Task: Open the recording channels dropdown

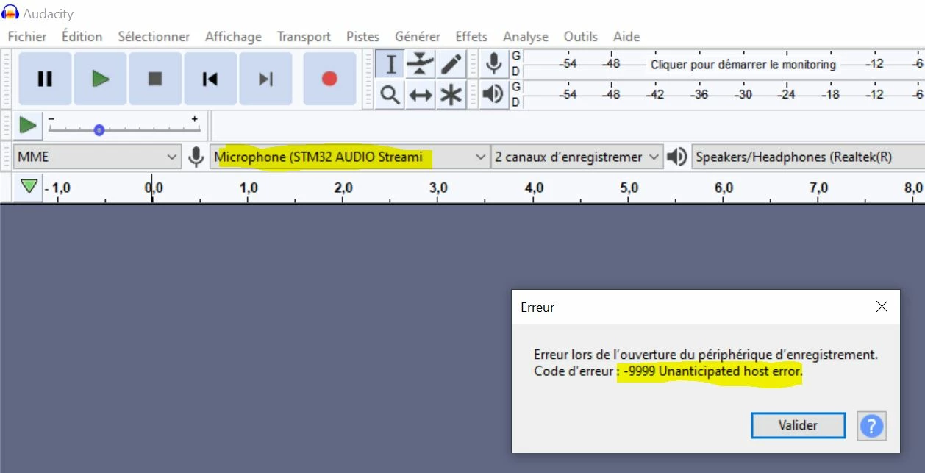Action: 577,157
